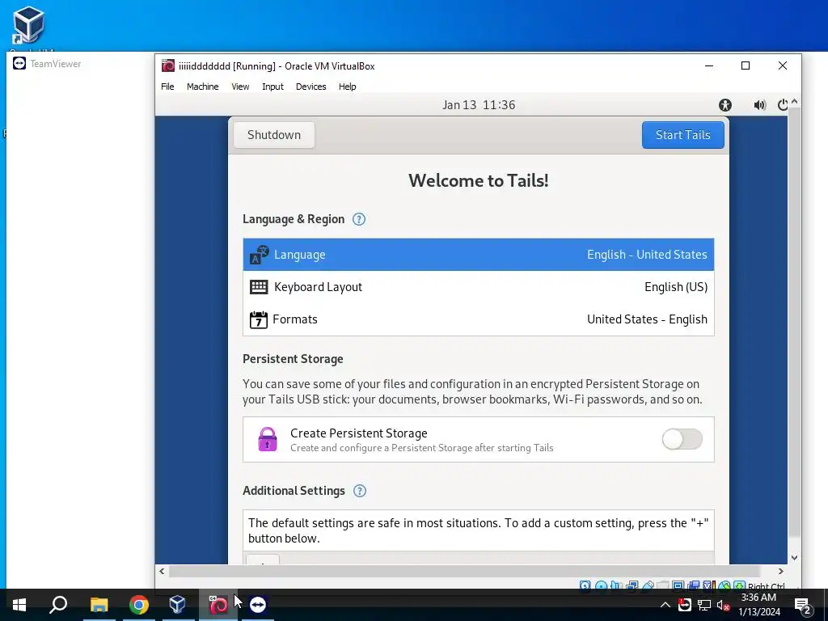Open the volume speaker icon in Tails top bar
The image size is (828, 621).
[x=759, y=105]
